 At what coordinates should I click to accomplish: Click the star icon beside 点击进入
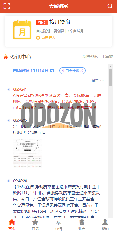click(x=38, y=38)
